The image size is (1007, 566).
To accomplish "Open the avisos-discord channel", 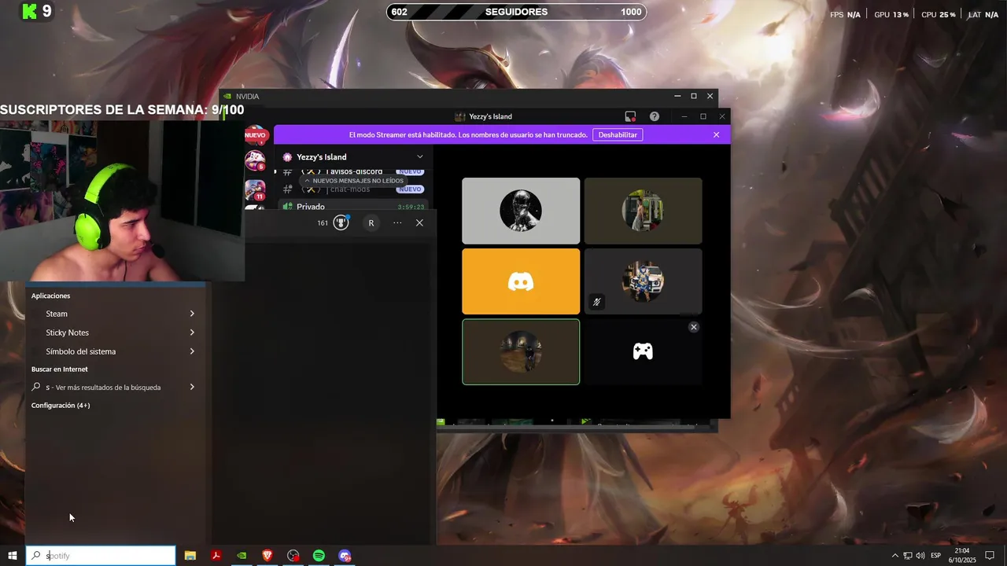I will tap(353, 171).
